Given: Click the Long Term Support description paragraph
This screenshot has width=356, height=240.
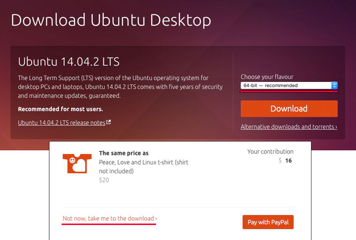Looking at the screenshot, I should (x=120, y=87).
